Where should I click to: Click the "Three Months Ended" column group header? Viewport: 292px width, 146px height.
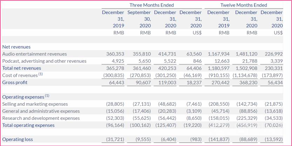click(151, 5)
